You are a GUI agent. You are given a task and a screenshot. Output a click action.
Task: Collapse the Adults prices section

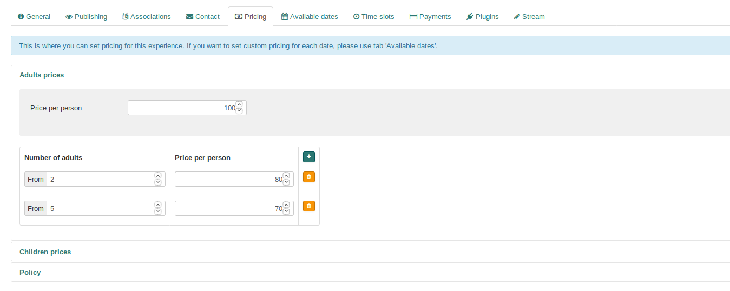[x=42, y=75]
